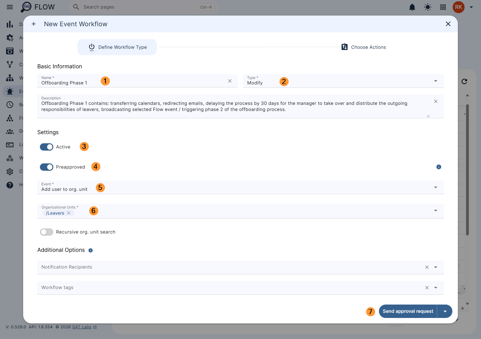Toggle the Active switch

[x=47, y=147]
